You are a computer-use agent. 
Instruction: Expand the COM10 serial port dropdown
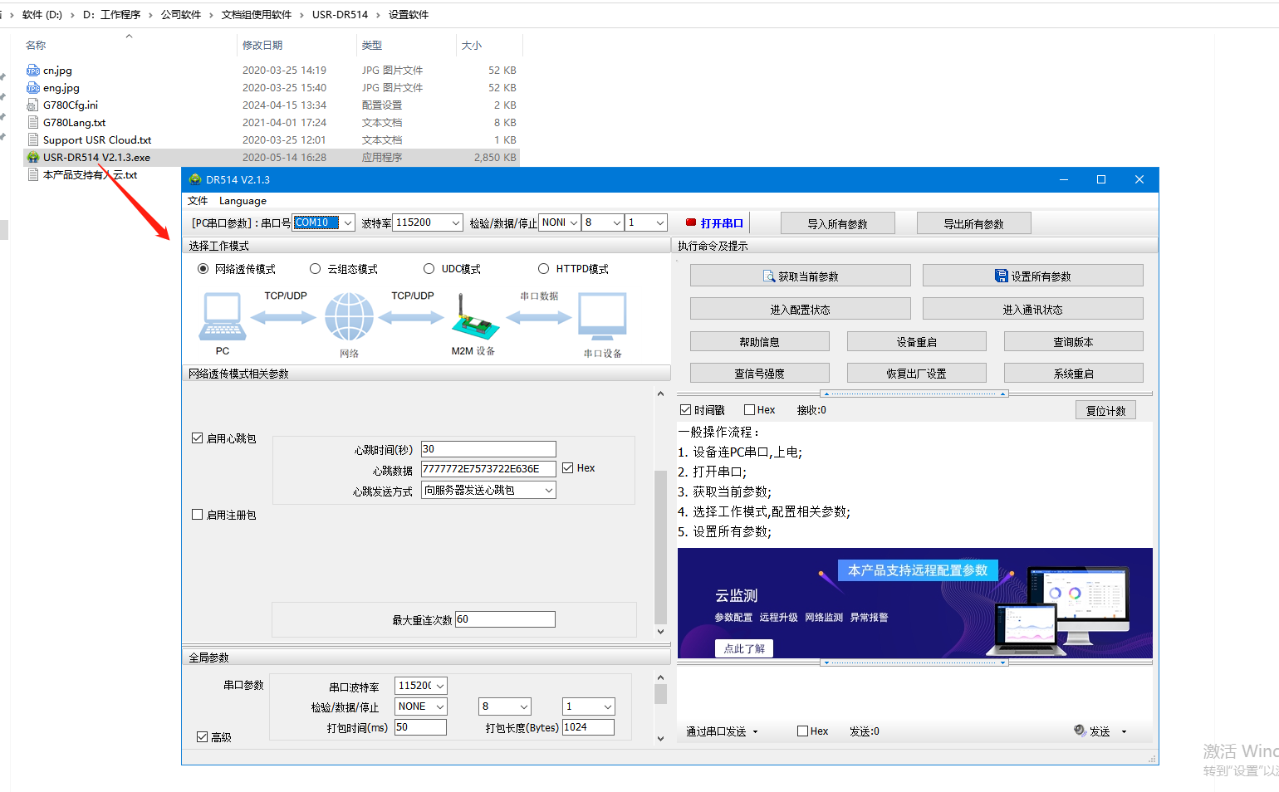pyautogui.click(x=348, y=222)
